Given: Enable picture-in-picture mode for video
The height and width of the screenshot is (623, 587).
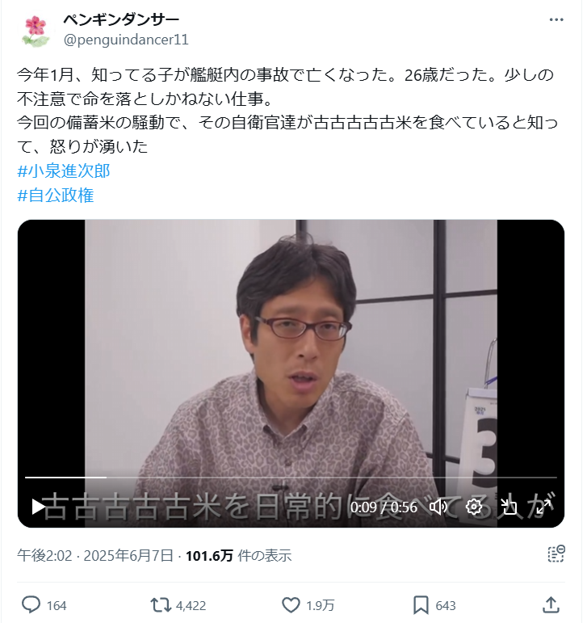Looking at the screenshot, I should coord(509,507).
